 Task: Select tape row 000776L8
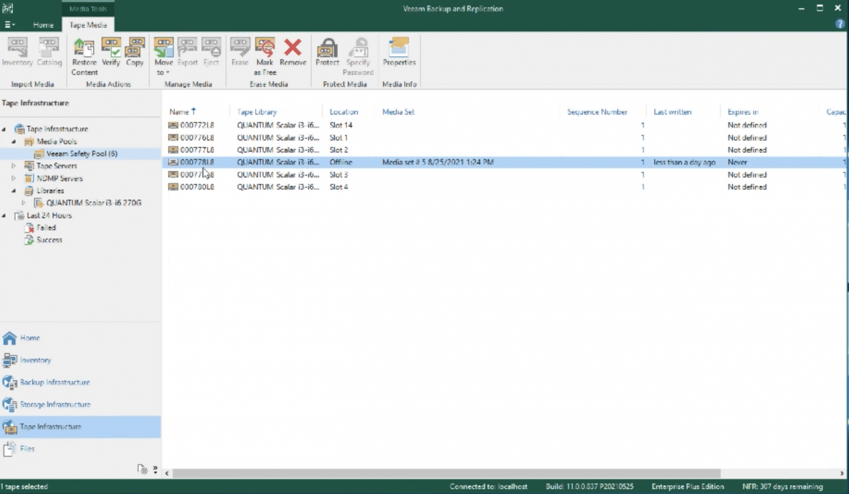504,138
